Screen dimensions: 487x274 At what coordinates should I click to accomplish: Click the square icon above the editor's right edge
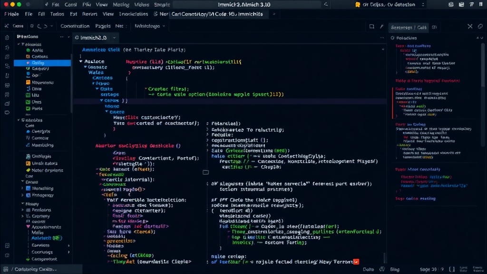pos(371,27)
